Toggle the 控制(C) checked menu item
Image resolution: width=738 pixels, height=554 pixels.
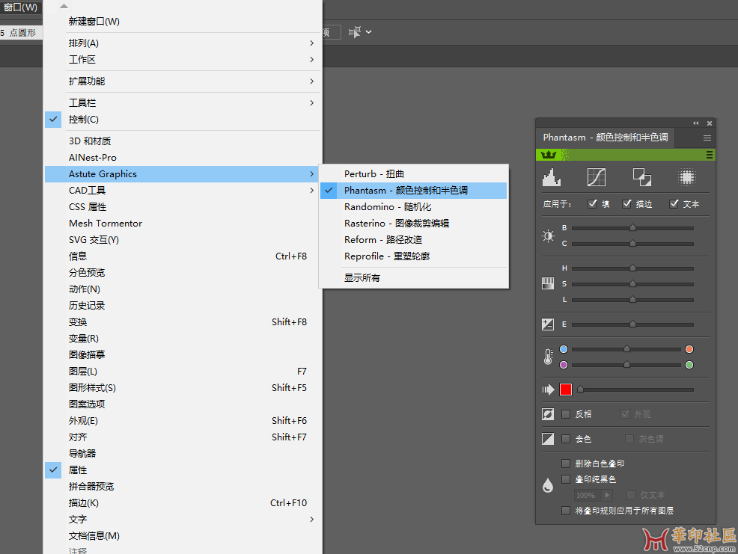[x=183, y=120]
